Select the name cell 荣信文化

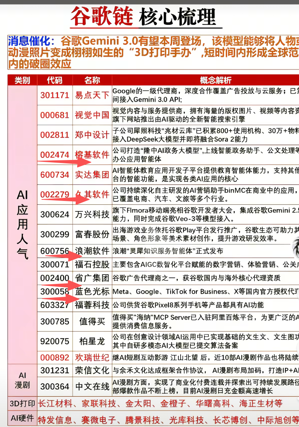(x=92, y=370)
